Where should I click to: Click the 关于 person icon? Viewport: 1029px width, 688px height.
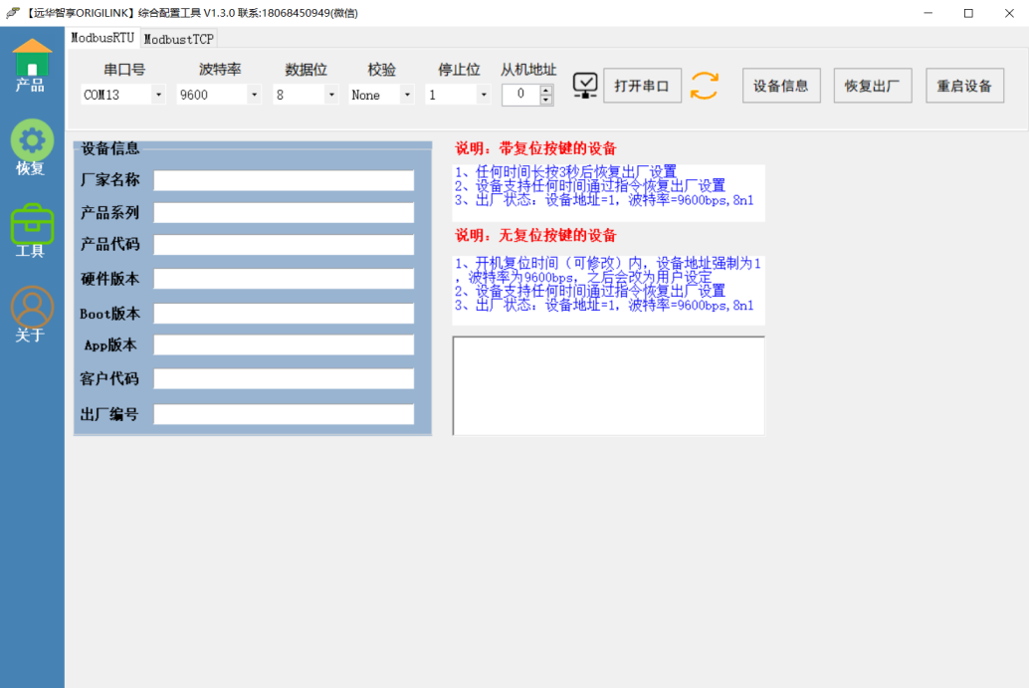32,307
